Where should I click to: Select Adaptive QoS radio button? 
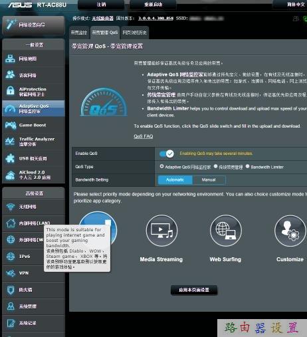(161, 166)
